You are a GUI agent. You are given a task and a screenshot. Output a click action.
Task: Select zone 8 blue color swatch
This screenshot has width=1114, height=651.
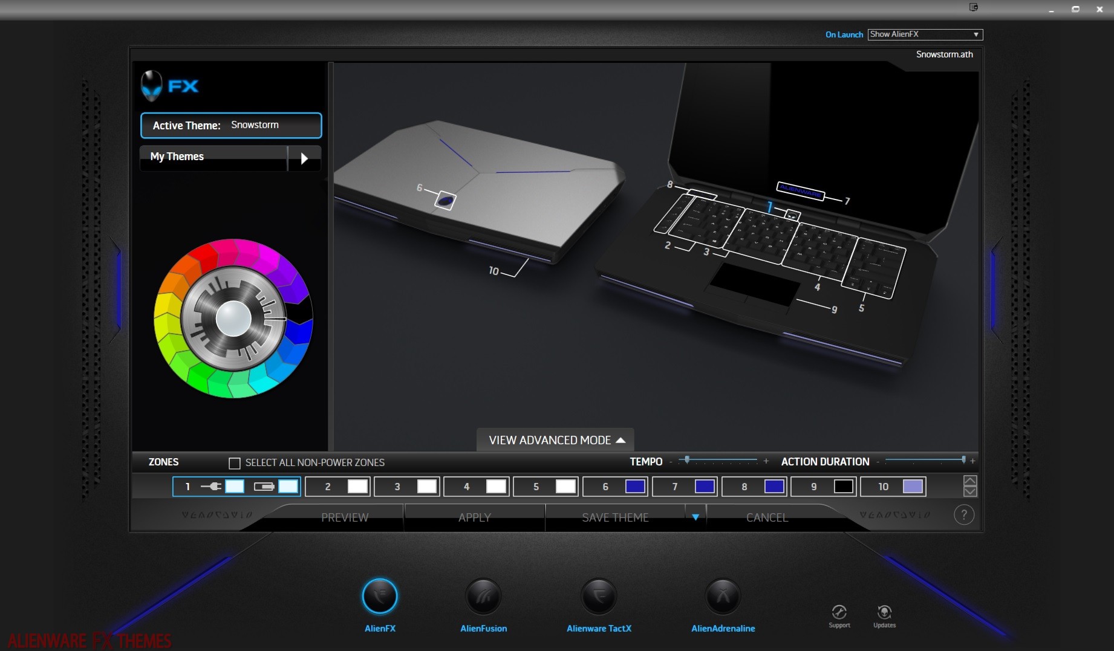point(774,486)
